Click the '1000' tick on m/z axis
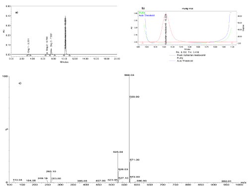 pyautogui.click(x=240, y=185)
